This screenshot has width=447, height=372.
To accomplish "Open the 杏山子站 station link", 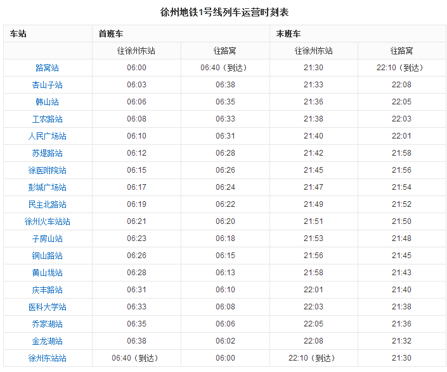I will (48, 85).
